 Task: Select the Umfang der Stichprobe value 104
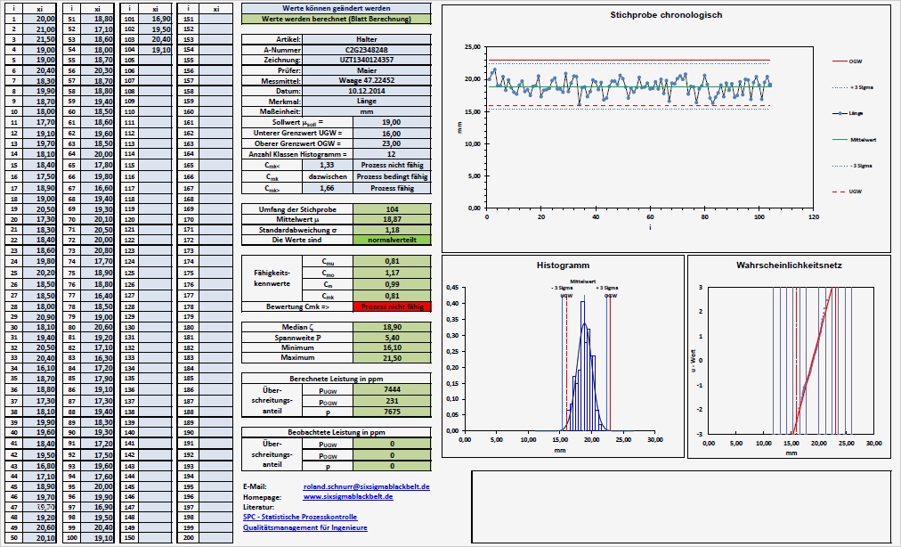click(392, 209)
